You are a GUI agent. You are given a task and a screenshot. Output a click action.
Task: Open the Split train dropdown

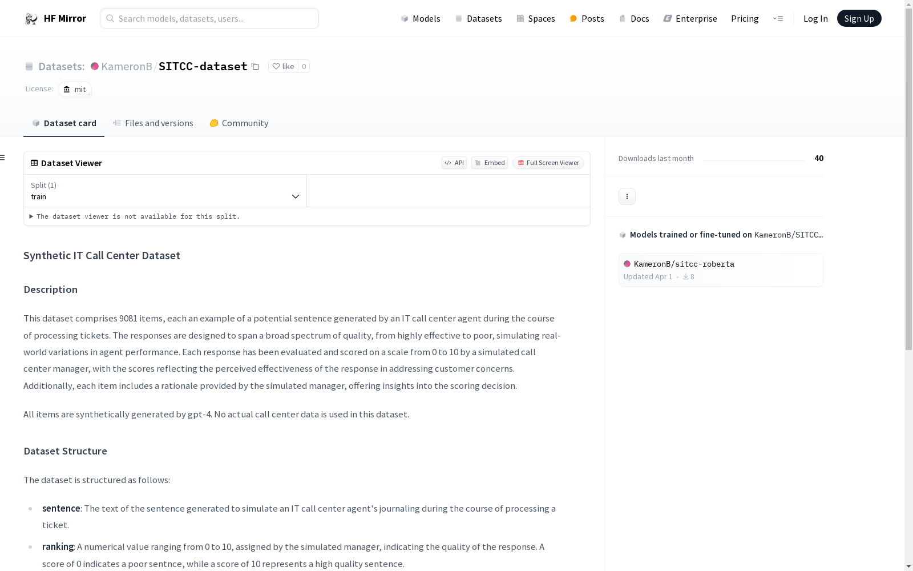click(165, 191)
